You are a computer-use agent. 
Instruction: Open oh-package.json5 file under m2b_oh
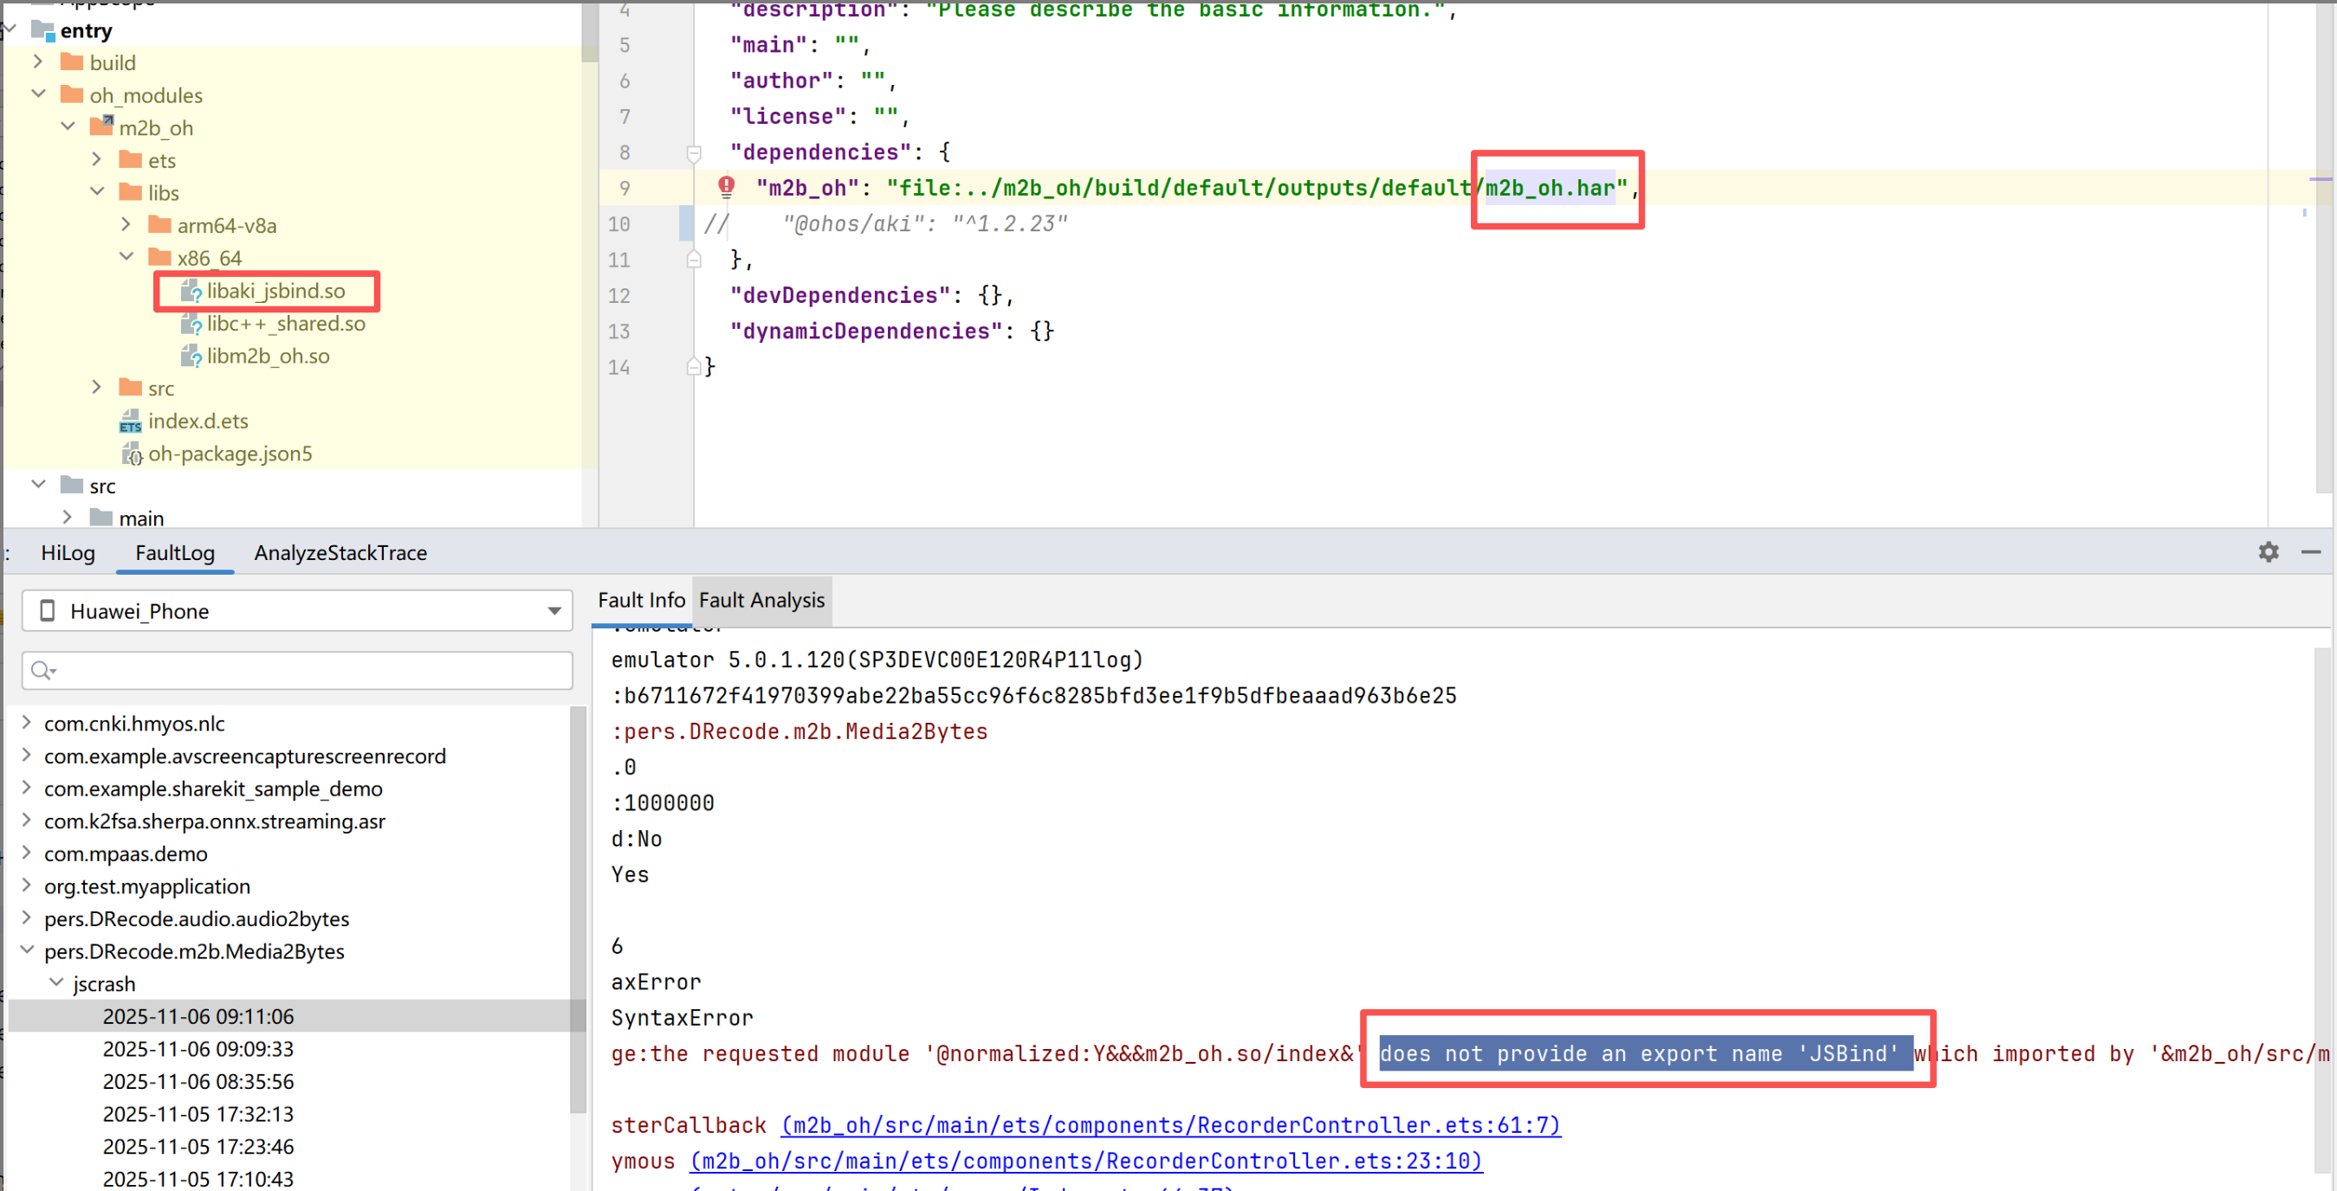click(x=229, y=454)
